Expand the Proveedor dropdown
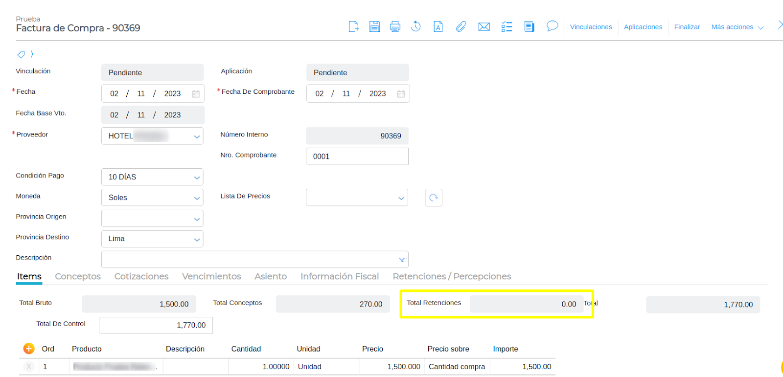 (x=197, y=136)
